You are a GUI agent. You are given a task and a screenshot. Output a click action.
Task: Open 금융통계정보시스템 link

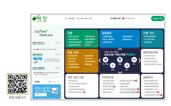click(151, 89)
